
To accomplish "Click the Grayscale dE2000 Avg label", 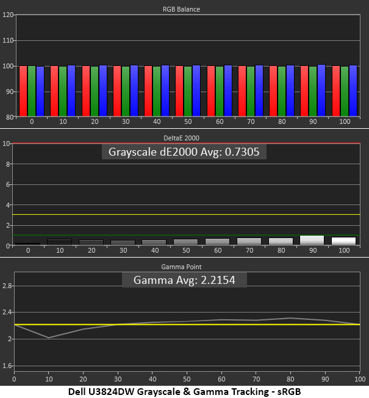I will point(184,152).
